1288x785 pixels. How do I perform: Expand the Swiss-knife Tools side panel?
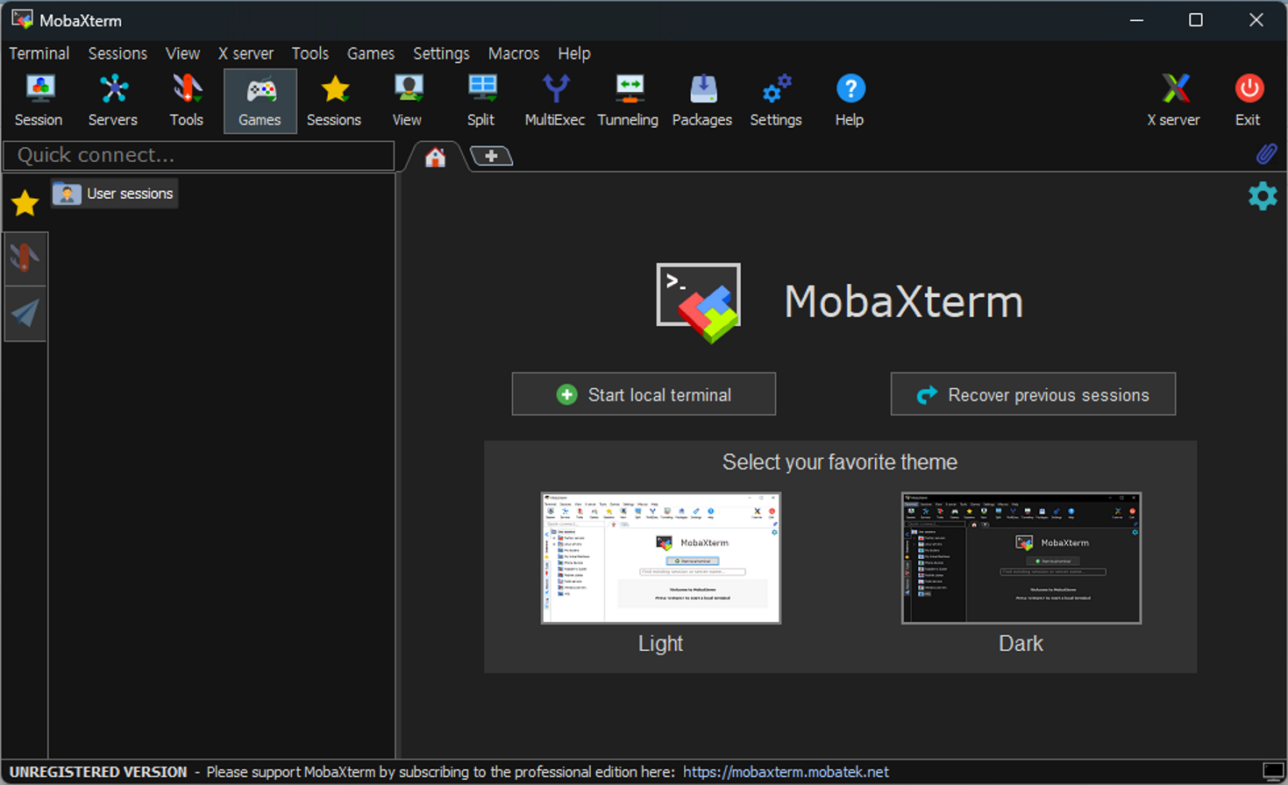pyautogui.click(x=25, y=258)
